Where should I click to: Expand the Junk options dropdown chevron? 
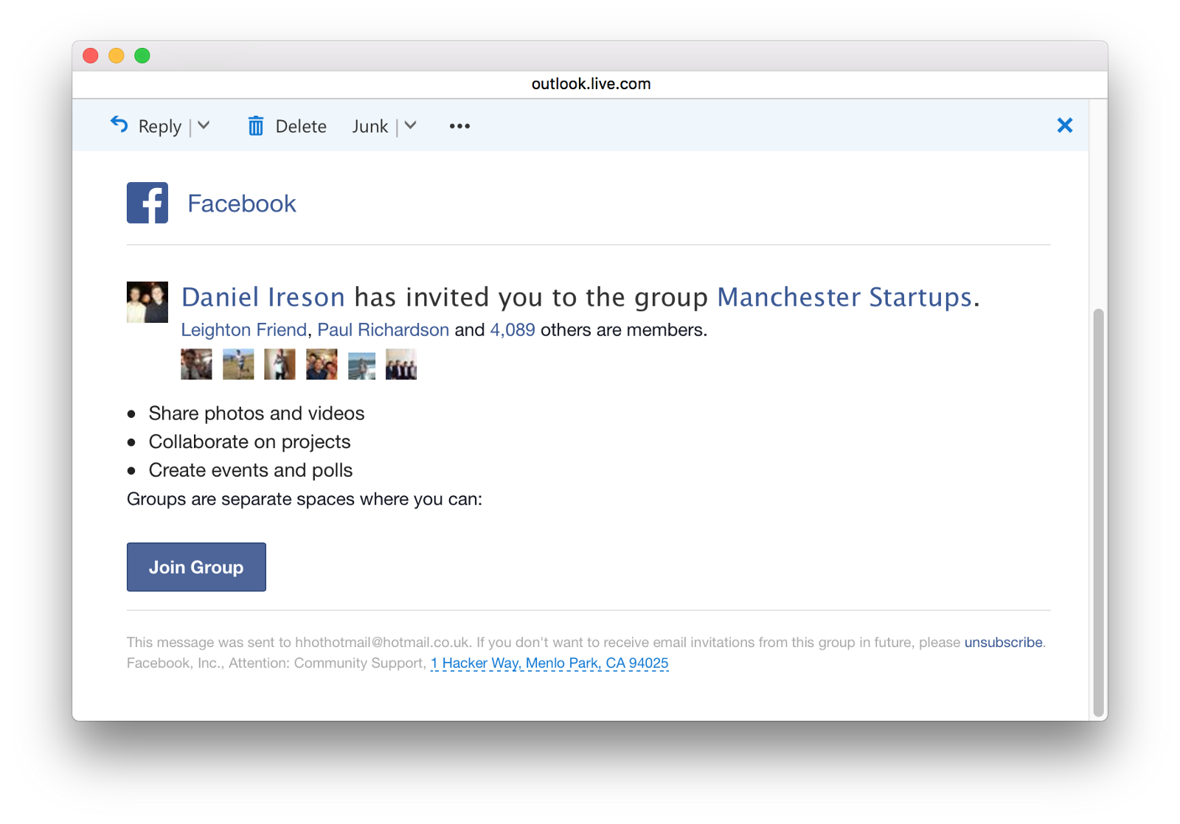point(411,126)
